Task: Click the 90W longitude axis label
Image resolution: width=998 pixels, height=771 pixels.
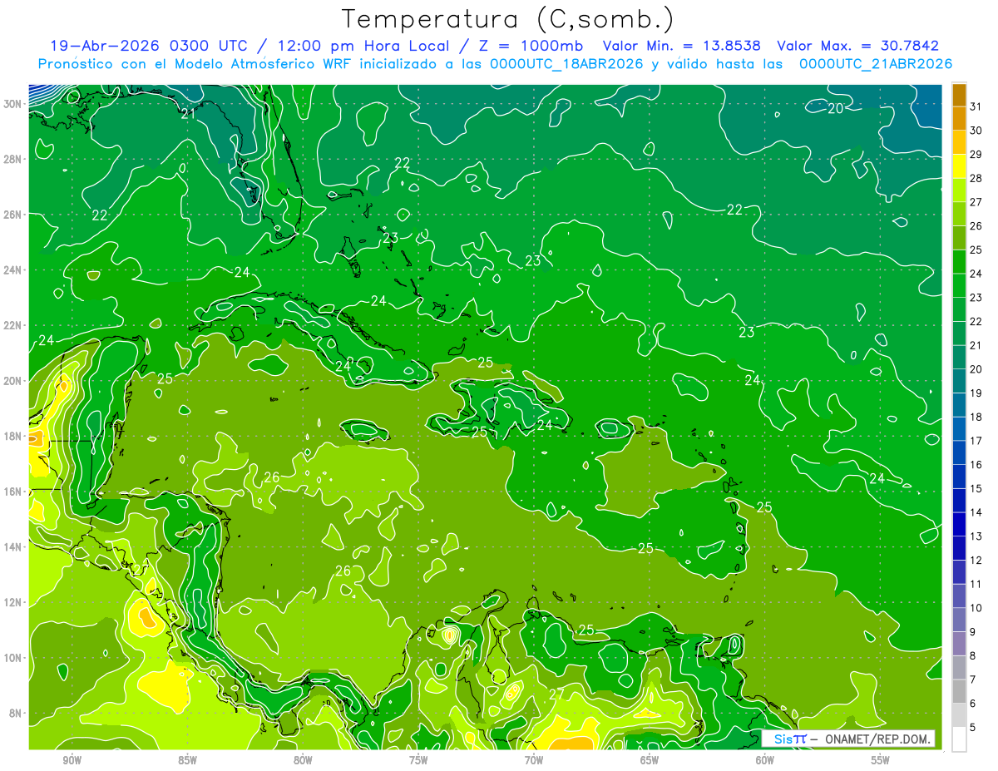Action: (72, 760)
